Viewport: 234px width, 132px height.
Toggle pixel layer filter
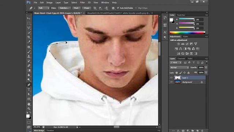tap(185, 63)
